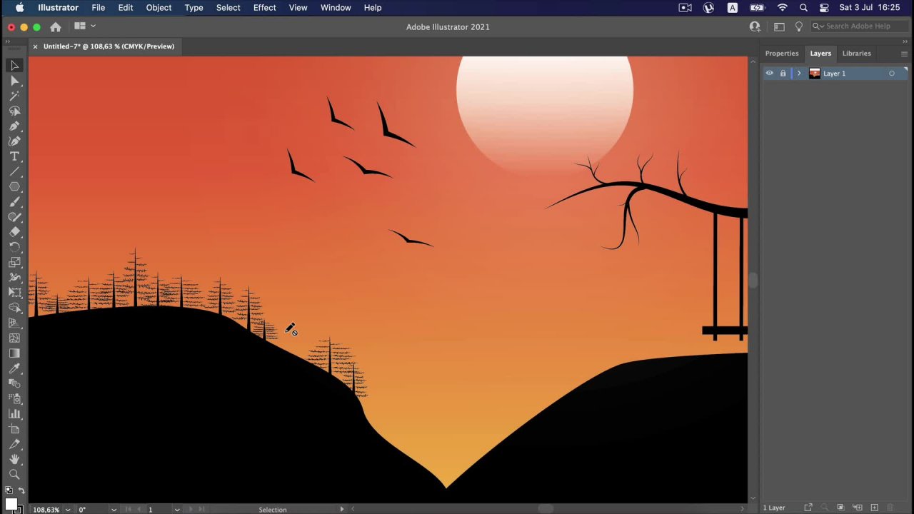Choose the Magic Wand tool

(14, 96)
